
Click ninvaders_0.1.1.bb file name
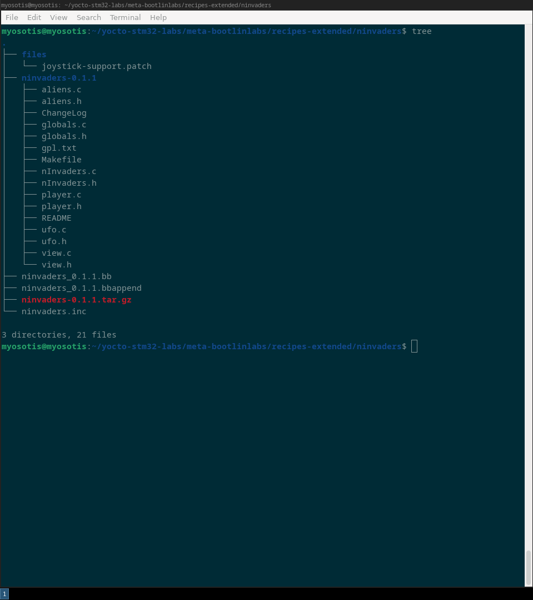tap(67, 276)
